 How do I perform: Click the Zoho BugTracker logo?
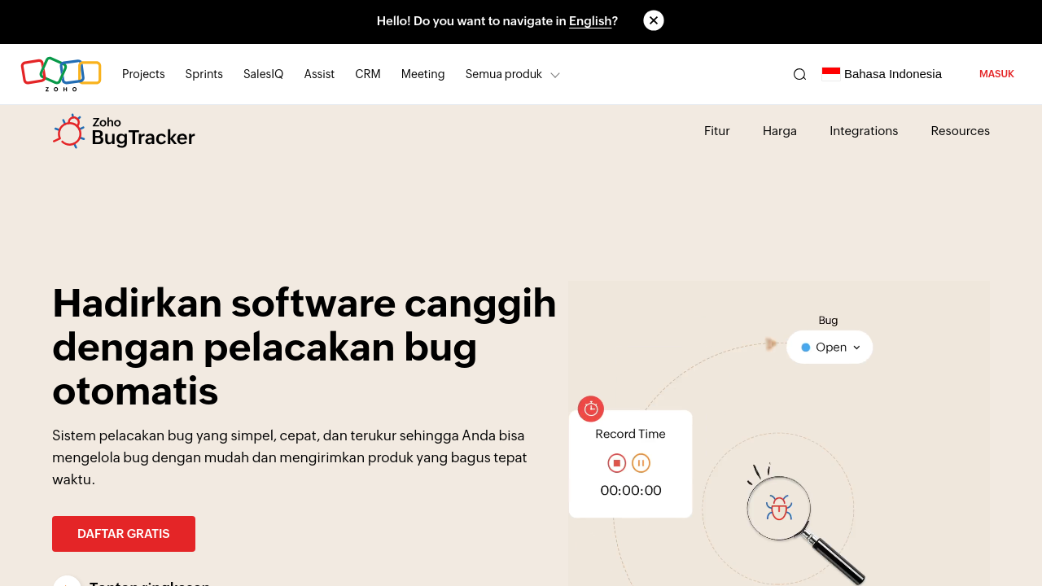tap(124, 131)
